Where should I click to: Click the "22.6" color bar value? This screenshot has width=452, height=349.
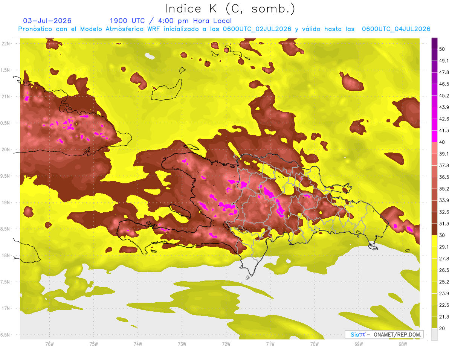(x=444, y=305)
